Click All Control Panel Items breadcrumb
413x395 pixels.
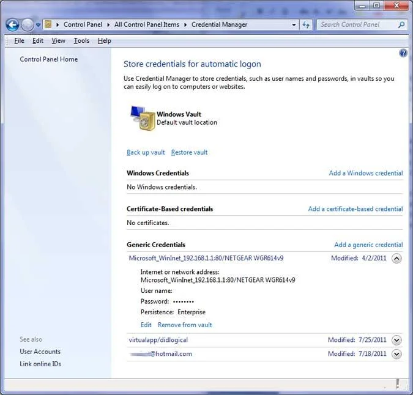click(147, 24)
